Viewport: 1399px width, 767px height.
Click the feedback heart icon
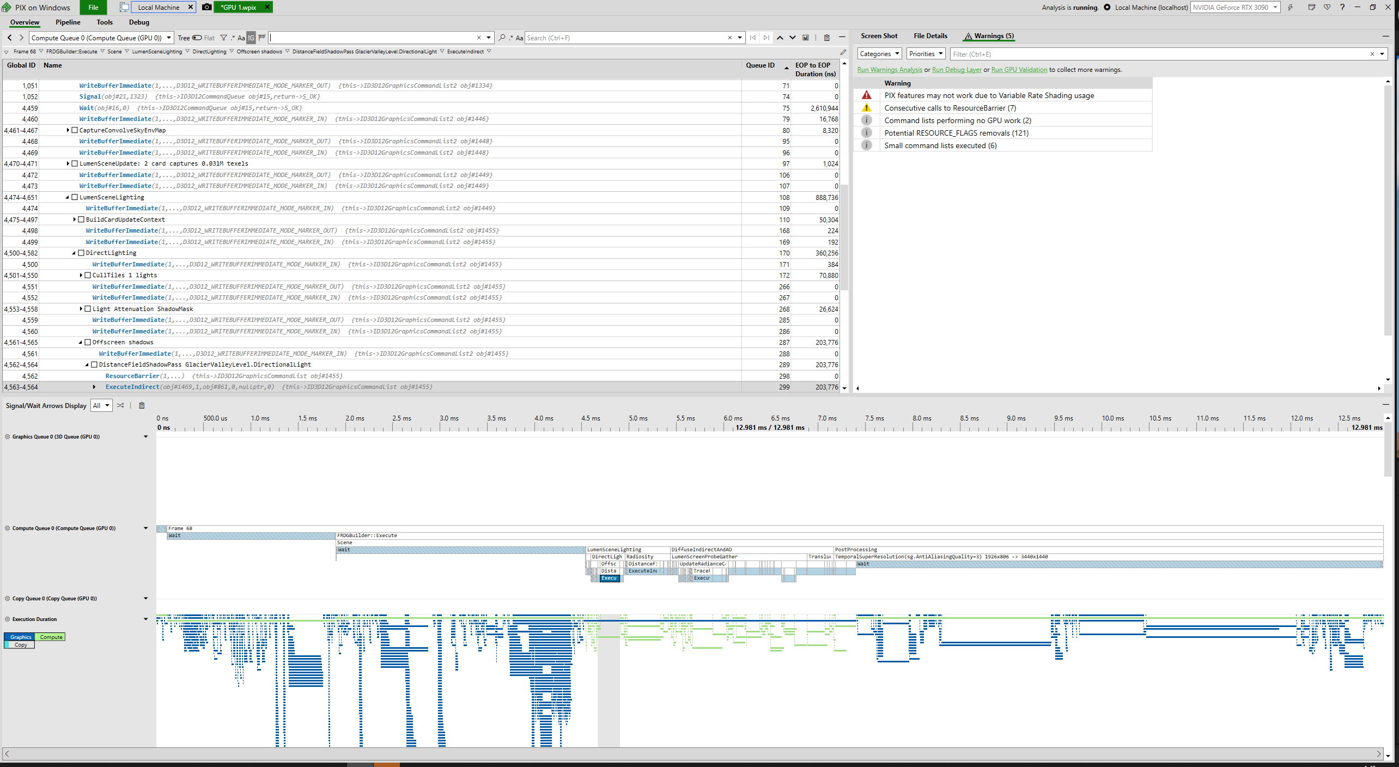pyautogui.click(x=1327, y=7)
